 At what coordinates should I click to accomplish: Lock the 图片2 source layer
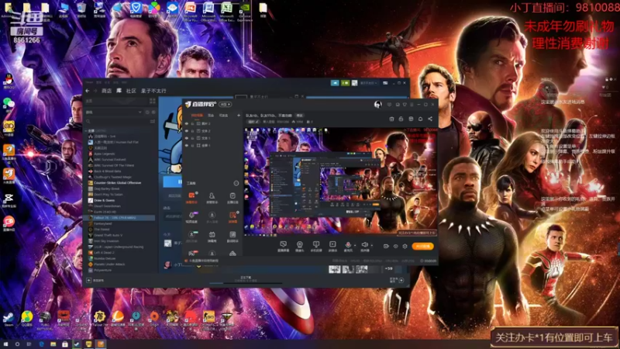point(192,123)
